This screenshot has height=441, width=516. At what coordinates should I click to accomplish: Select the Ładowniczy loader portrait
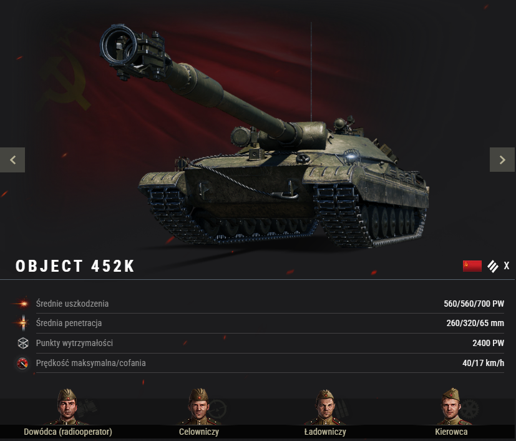point(325,407)
